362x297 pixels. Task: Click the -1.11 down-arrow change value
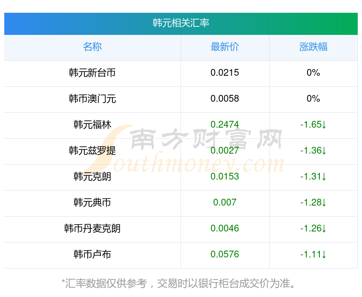pyautogui.click(x=313, y=254)
